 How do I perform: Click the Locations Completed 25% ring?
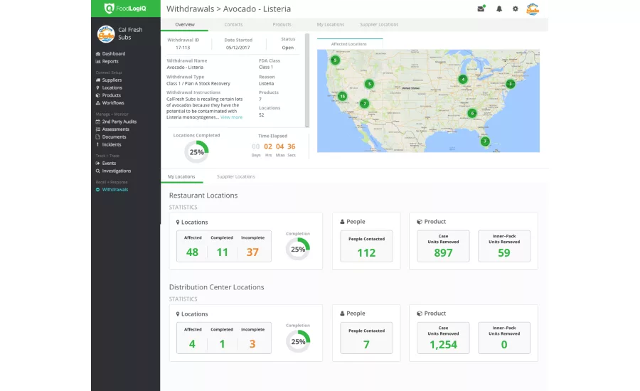pyautogui.click(x=196, y=152)
